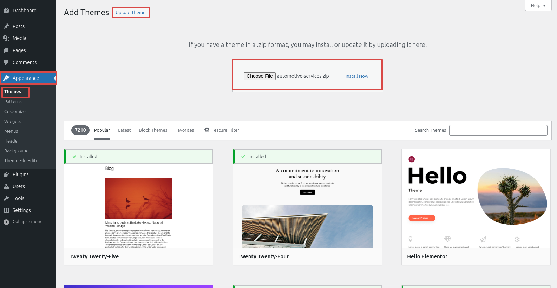Switch to the Latest themes tab

[124, 130]
